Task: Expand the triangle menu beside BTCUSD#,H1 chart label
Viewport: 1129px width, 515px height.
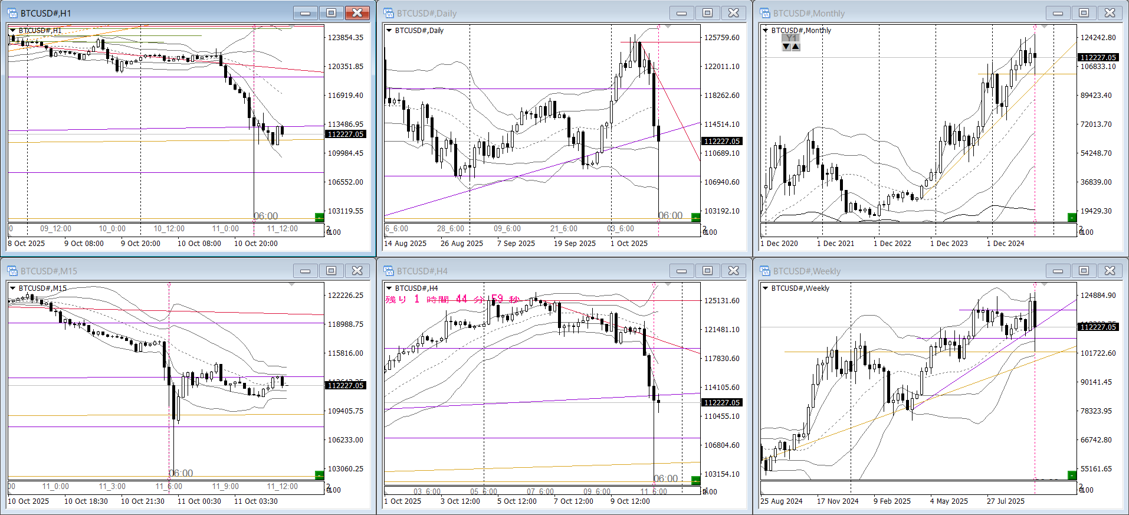Action: click(12, 30)
